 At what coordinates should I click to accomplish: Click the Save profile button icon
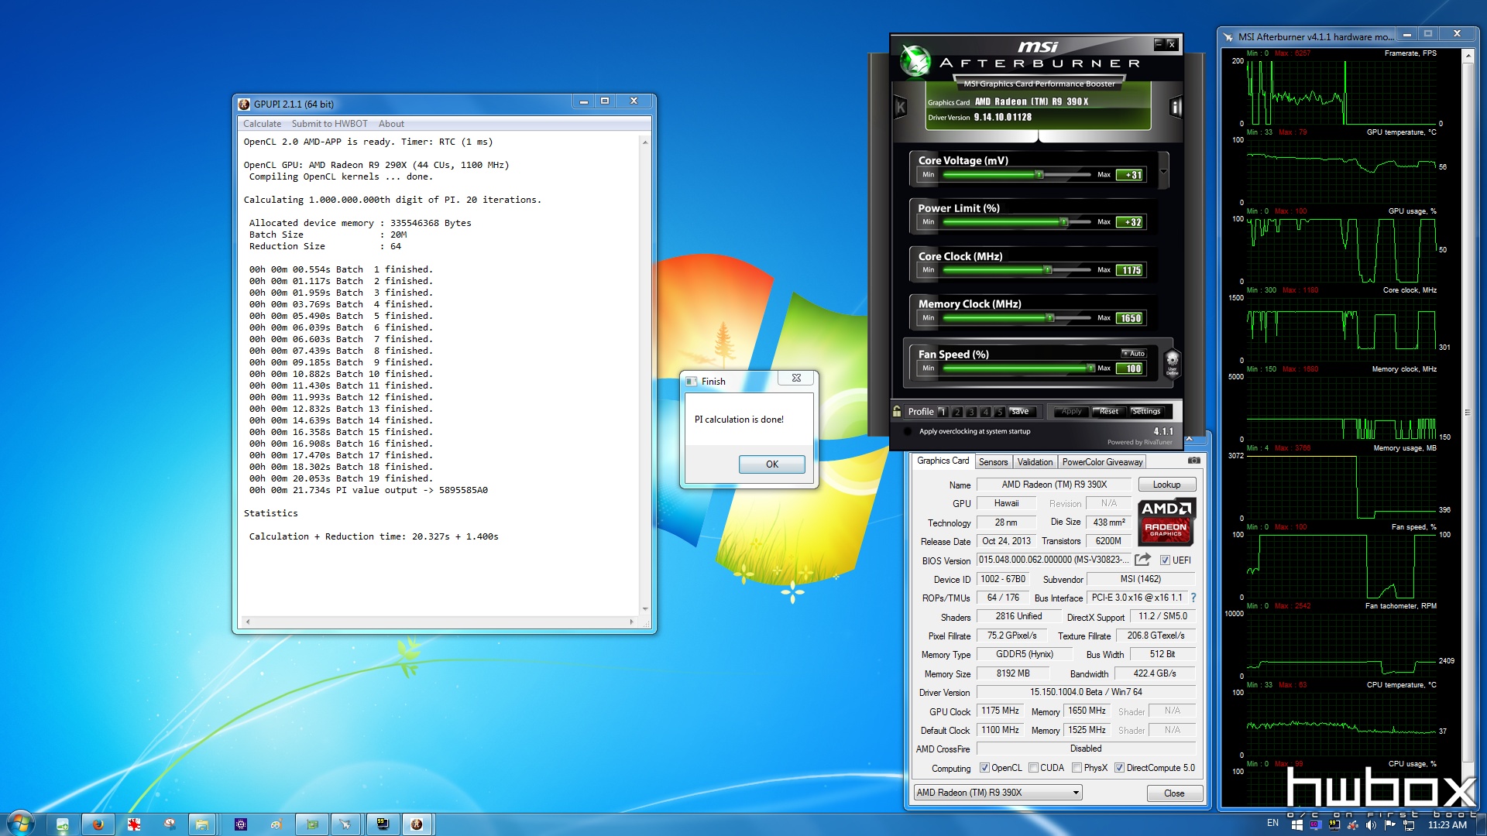pos(1018,410)
